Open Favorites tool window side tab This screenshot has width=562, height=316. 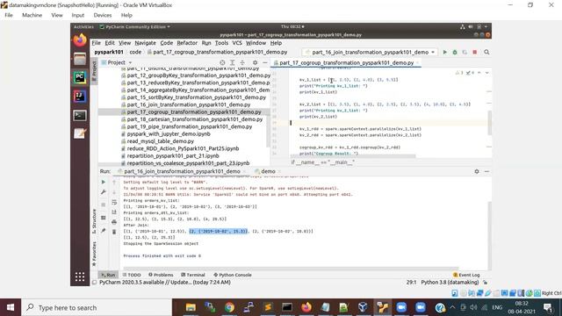click(94, 254)
